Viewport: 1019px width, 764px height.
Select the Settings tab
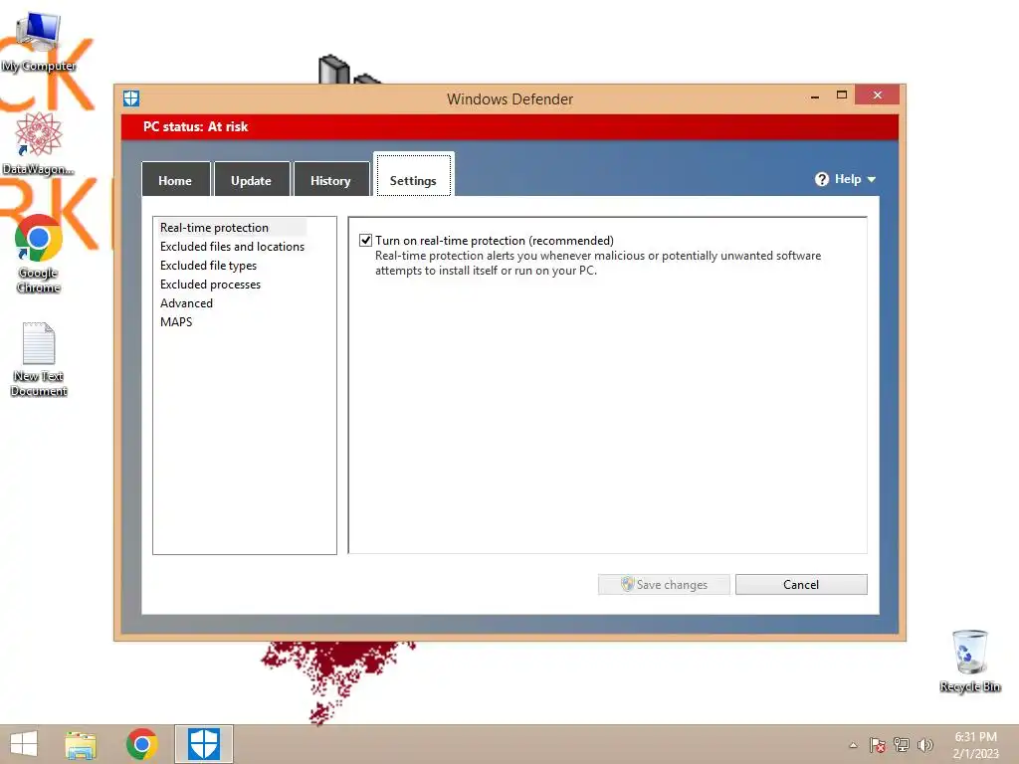pos(413,175)
